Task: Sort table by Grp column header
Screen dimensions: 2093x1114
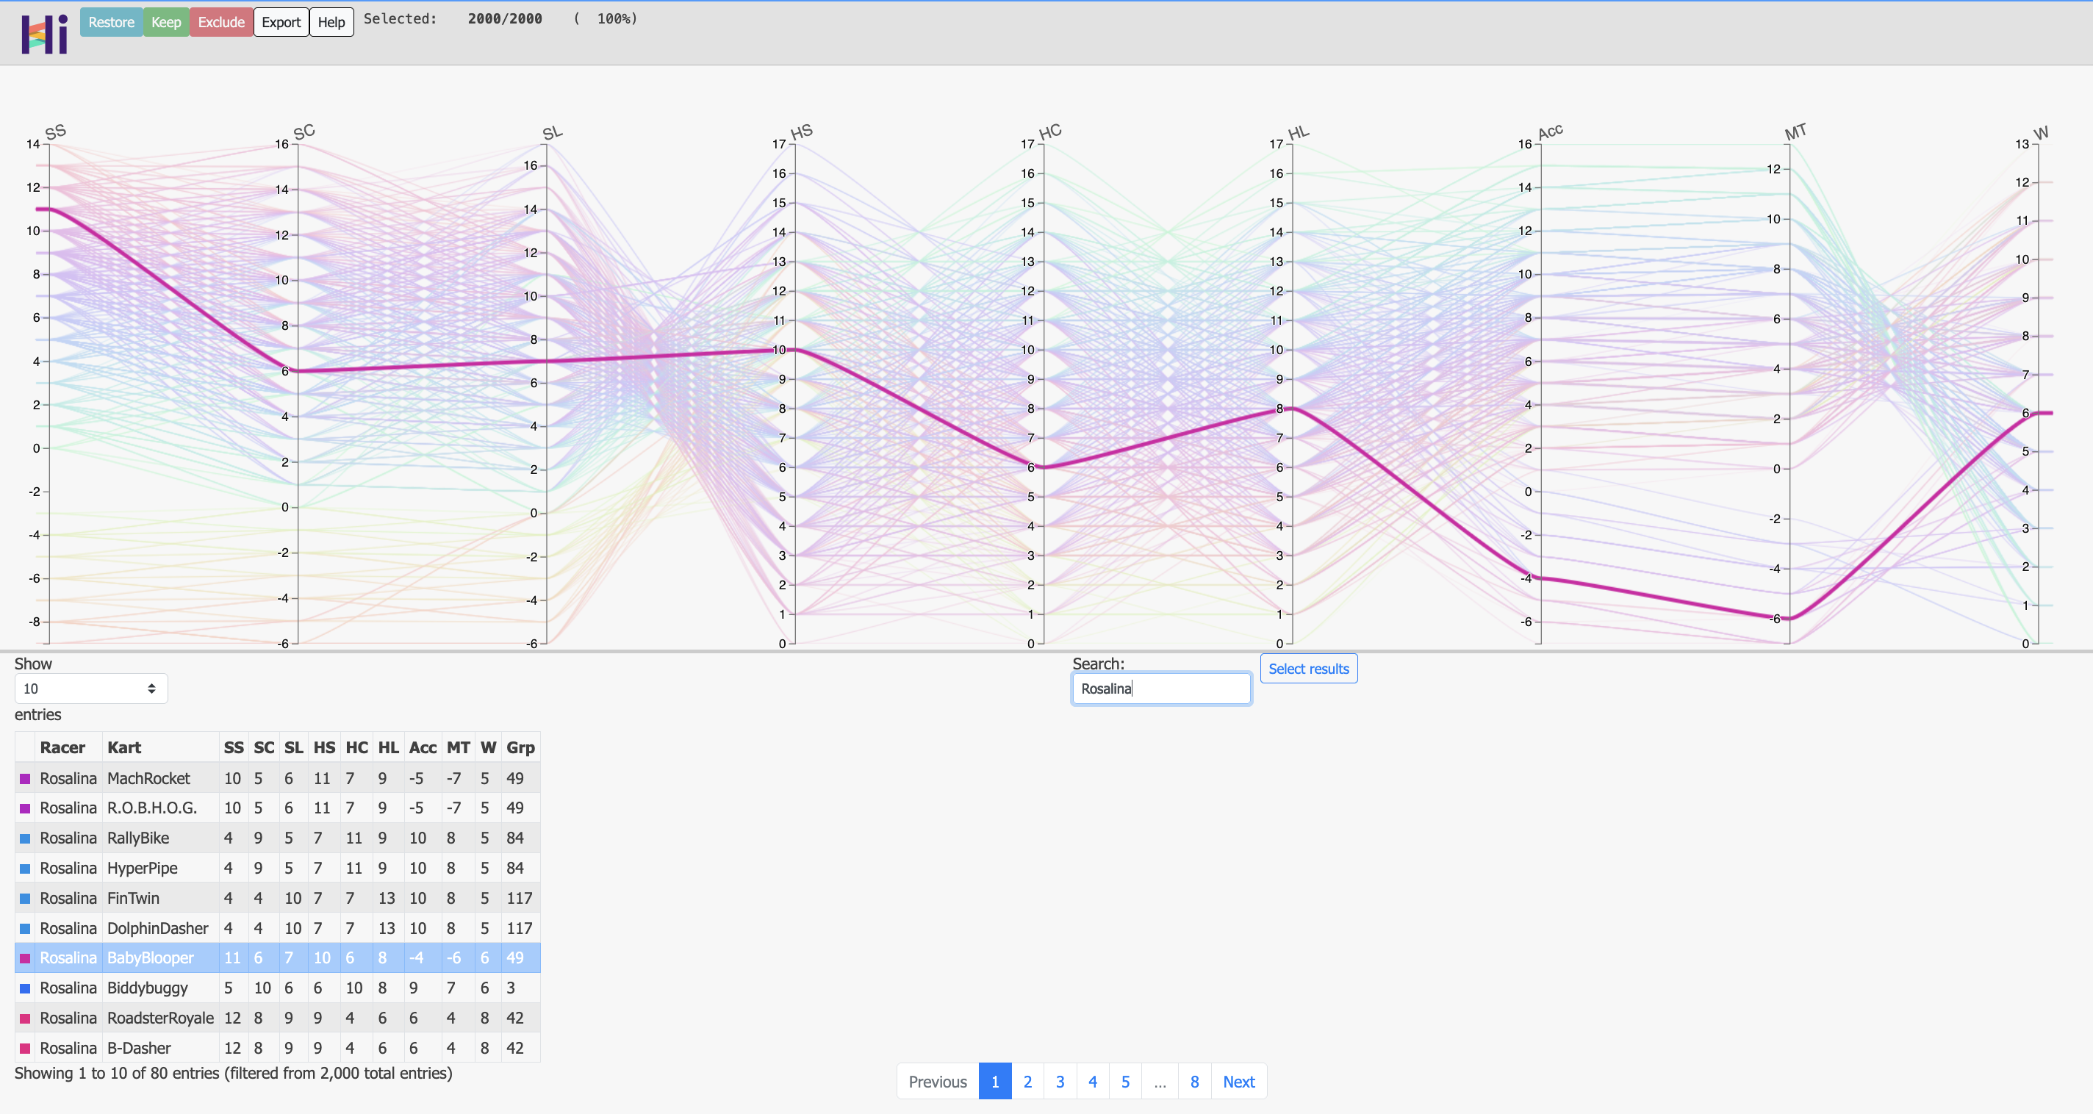Action: pyautogui.click(x=520, y=747)
